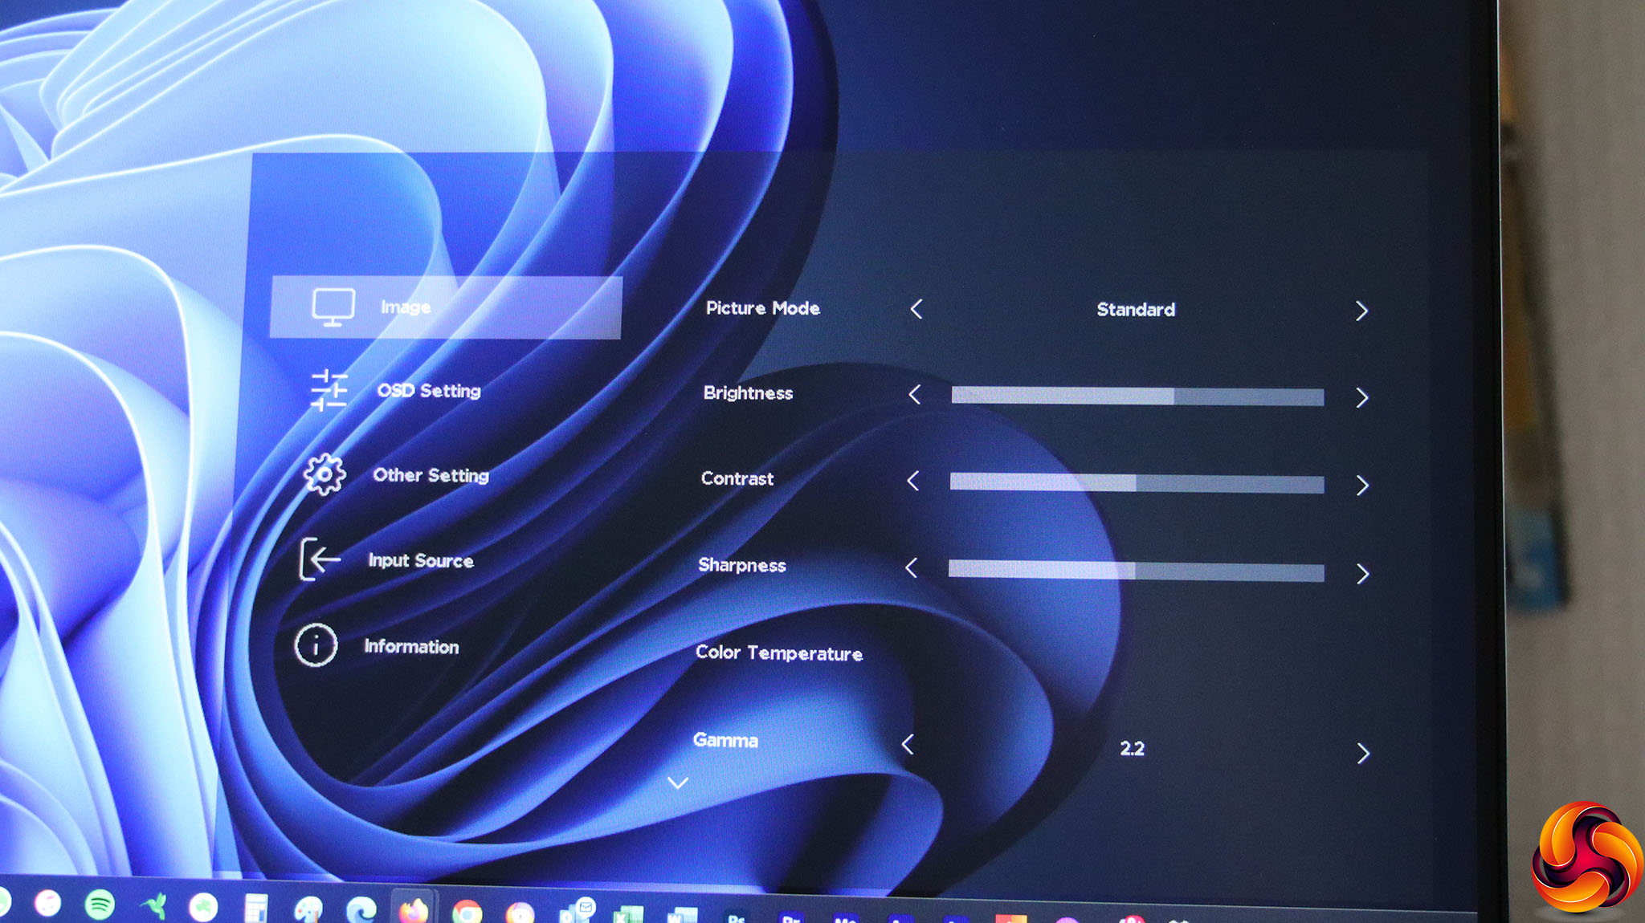Change Gamma to next value
This screenshot has height=923, width=1645.
coord(1362,753)
